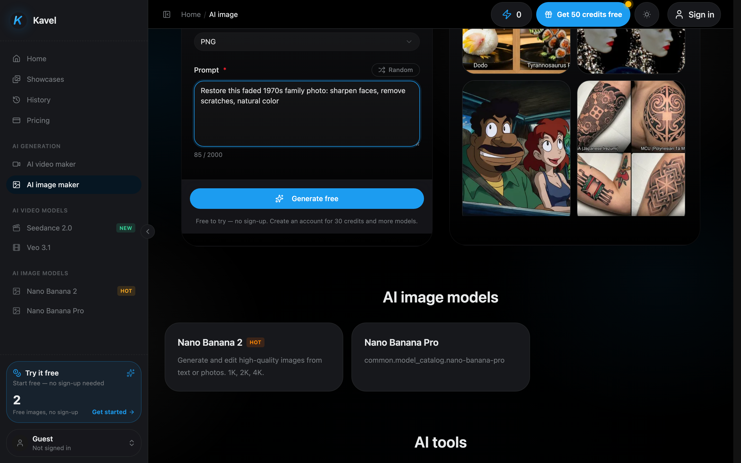Click the Nano Banana 2 image icon
Screen dimensions: 741x463
pos(16,291)
